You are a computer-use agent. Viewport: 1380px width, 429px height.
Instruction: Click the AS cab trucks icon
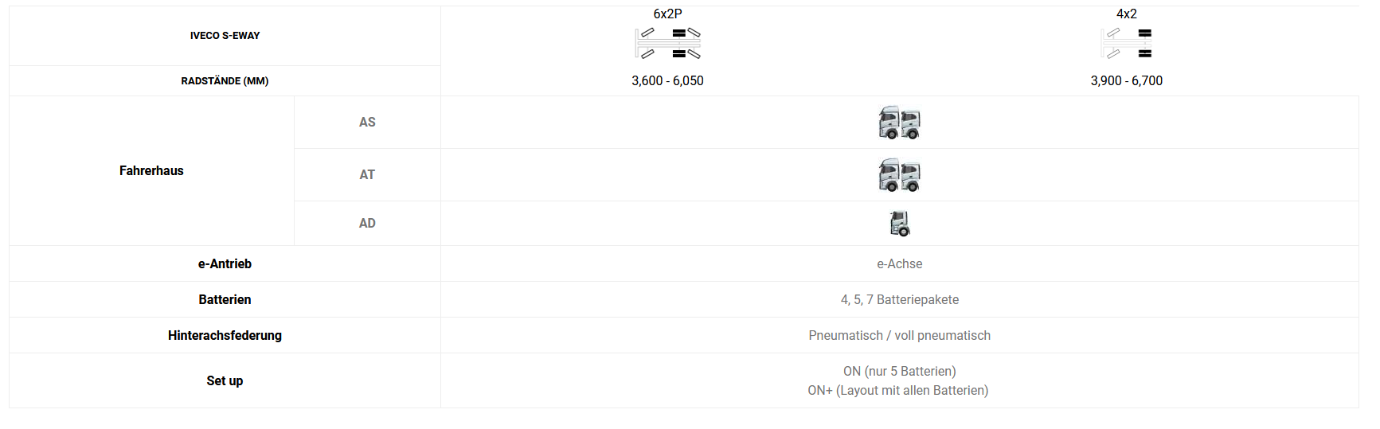point(900,123)
